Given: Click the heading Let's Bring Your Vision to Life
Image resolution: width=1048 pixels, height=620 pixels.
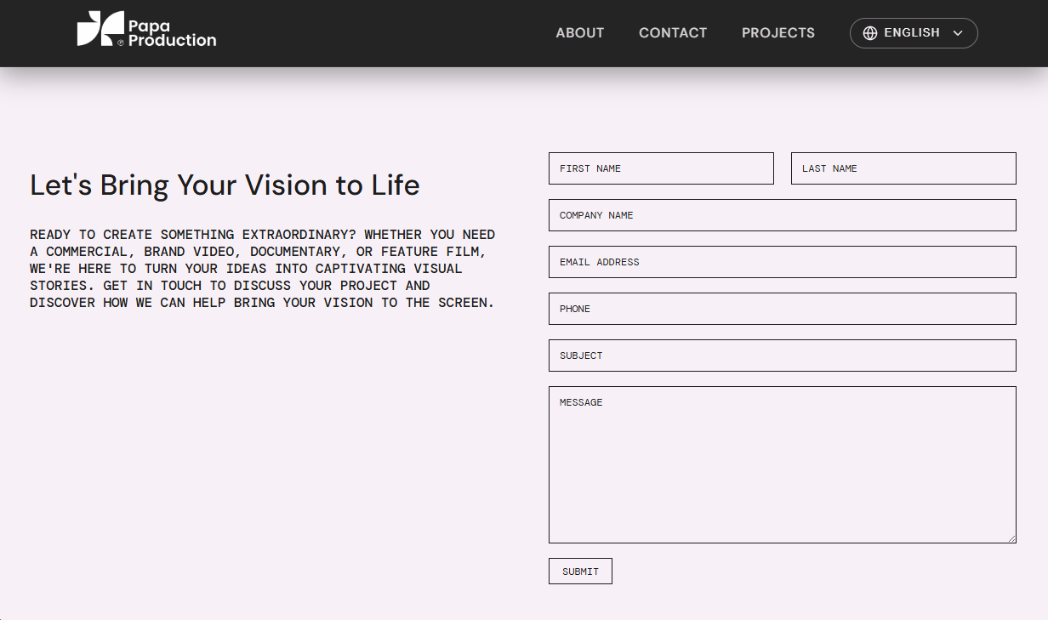Looking at the screenshot, I should (x=225, y=185).
